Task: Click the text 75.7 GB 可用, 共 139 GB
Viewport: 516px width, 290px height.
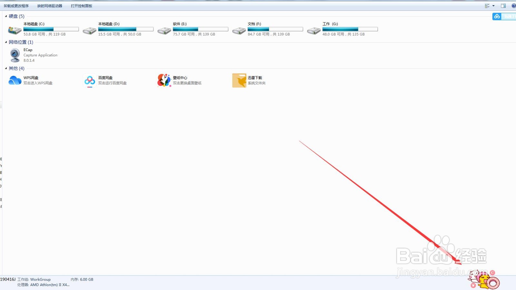Action: 194,34
